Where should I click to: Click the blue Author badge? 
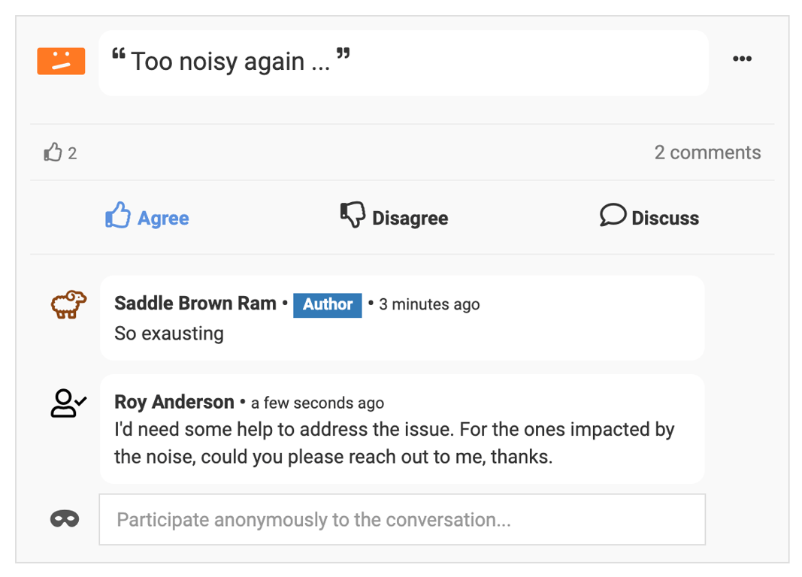tap(328, 304)
